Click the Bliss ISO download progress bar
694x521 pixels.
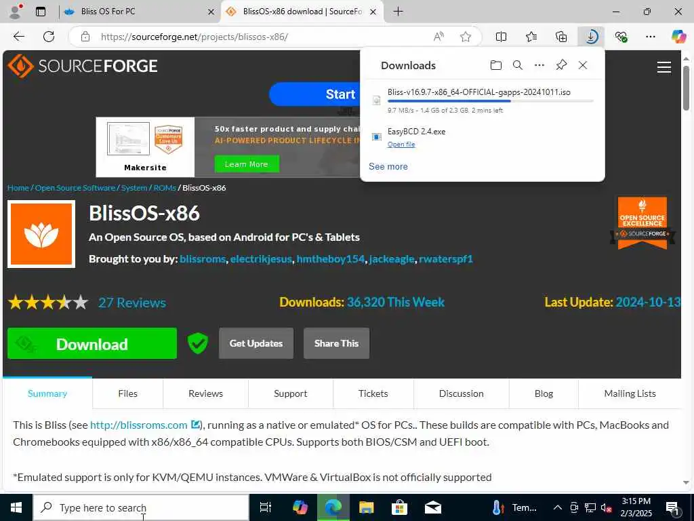491,102
